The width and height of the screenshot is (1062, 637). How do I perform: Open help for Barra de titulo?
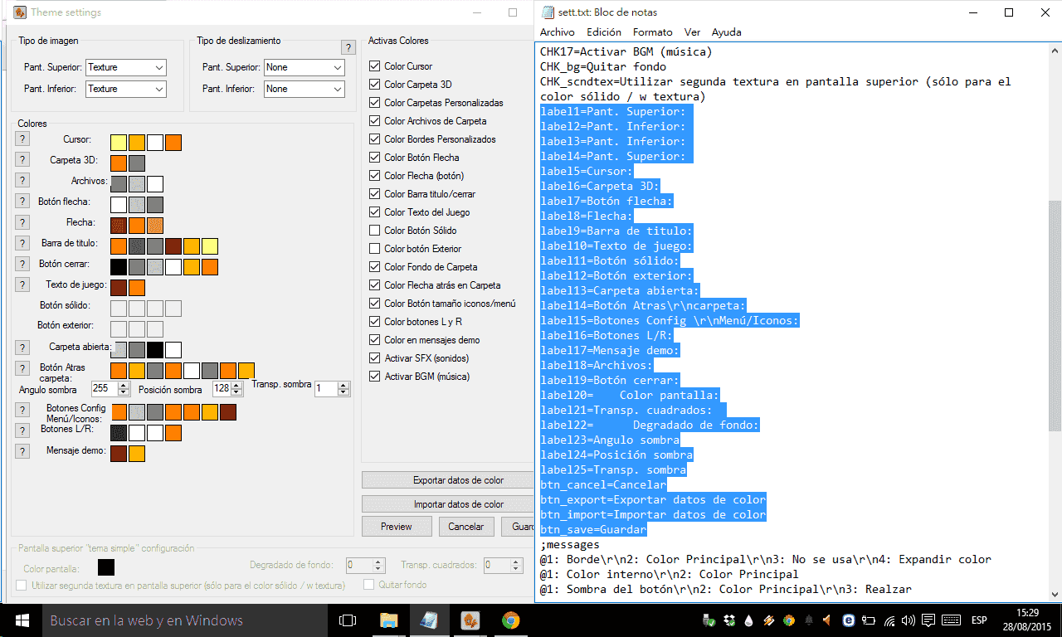(x=22, y=243)
